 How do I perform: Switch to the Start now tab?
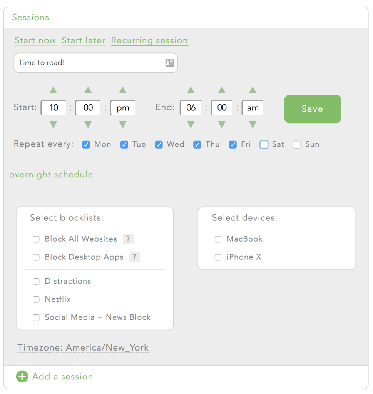[x=35, y=40]
